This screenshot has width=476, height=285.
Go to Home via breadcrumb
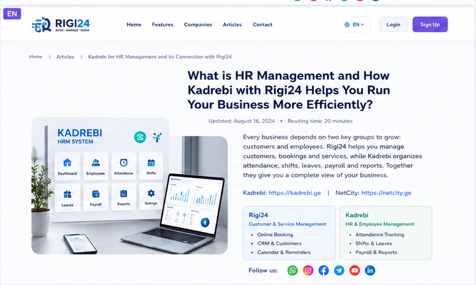pos(36,56)
